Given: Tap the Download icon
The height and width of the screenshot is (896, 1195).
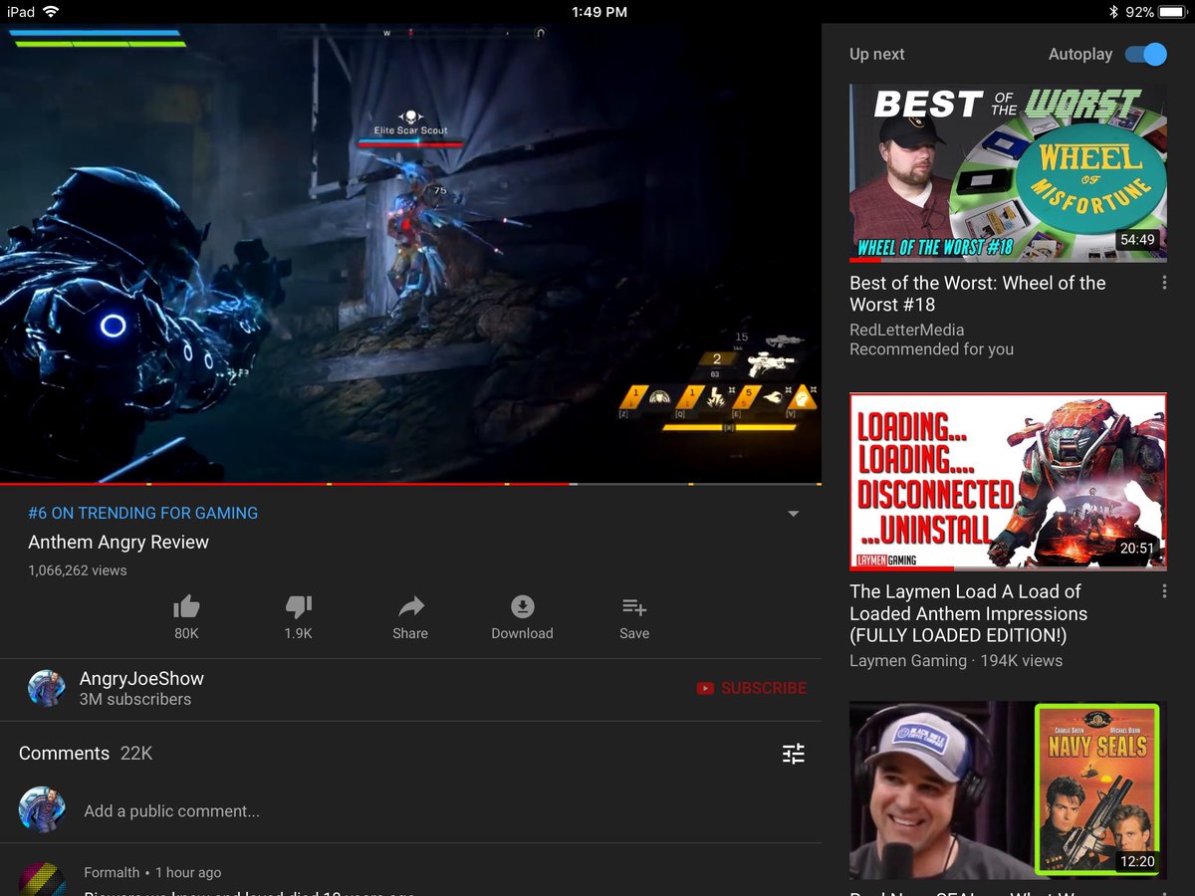Looking at the screenshot, I should tap(522, 606).
